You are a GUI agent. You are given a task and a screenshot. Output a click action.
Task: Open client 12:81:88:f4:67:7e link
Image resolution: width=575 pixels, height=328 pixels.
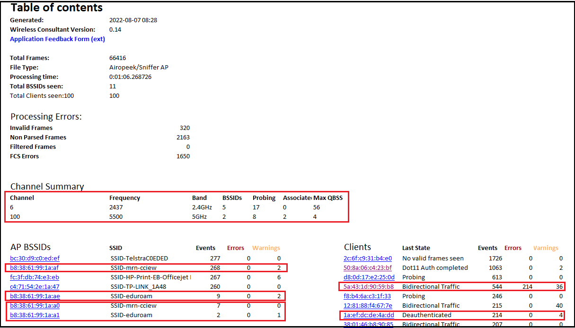[x=368, y=305]
